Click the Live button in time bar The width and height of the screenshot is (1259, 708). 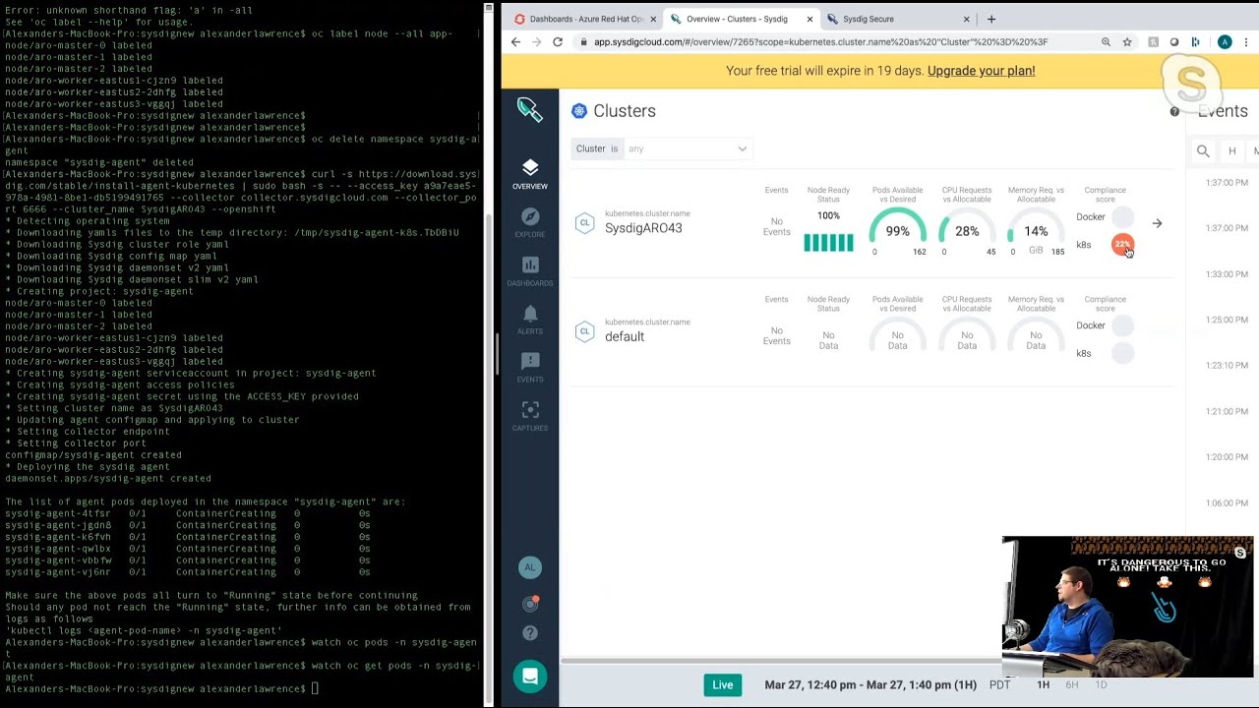tap(723, 685)
